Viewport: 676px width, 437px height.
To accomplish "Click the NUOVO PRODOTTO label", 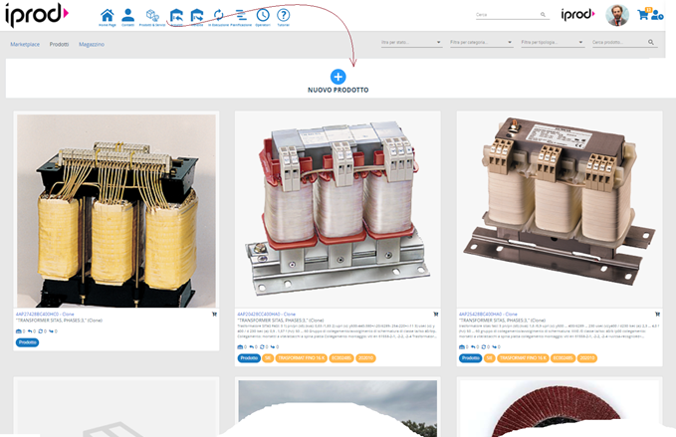I will pos(338,90).
